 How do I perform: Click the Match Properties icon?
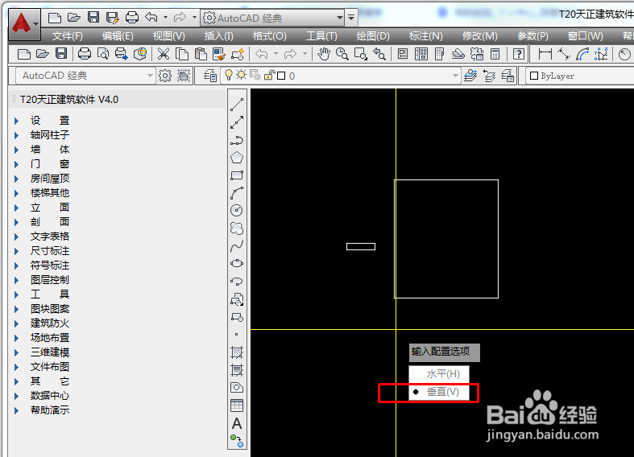pyautogui.click(x=220, y=54)
